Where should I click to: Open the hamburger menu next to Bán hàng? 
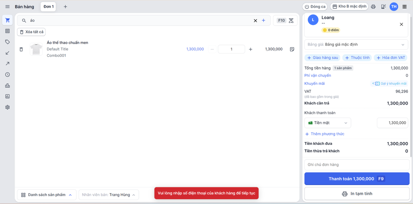[x=7, y=7]
